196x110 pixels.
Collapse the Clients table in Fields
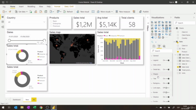[174, 28]
